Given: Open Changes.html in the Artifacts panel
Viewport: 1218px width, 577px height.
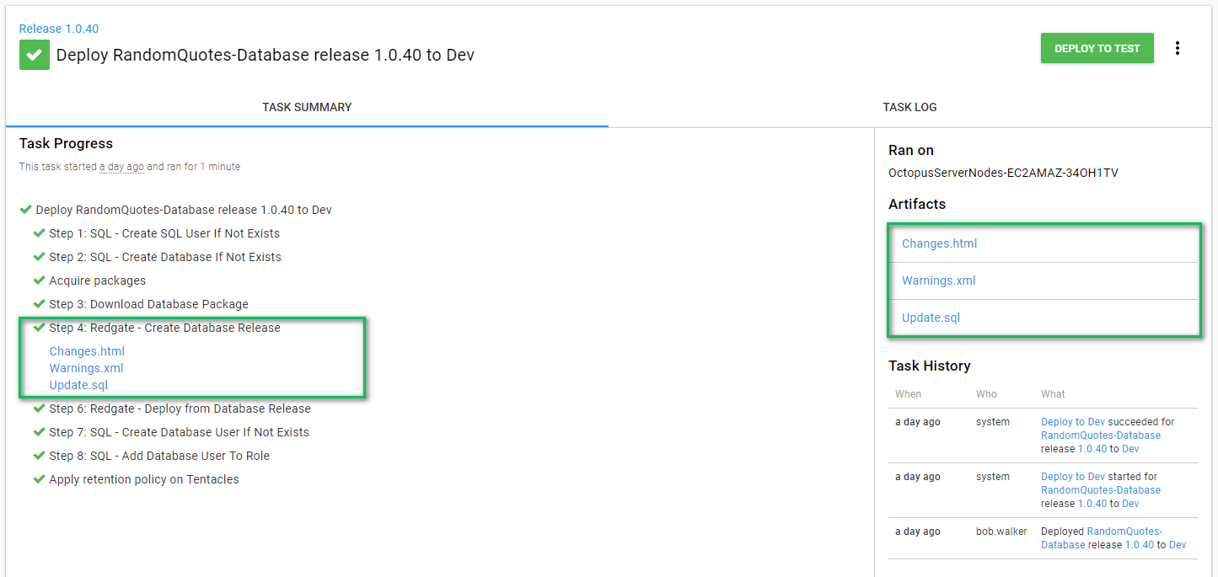Looking at the screenshot, I should [x=940, y=243].
